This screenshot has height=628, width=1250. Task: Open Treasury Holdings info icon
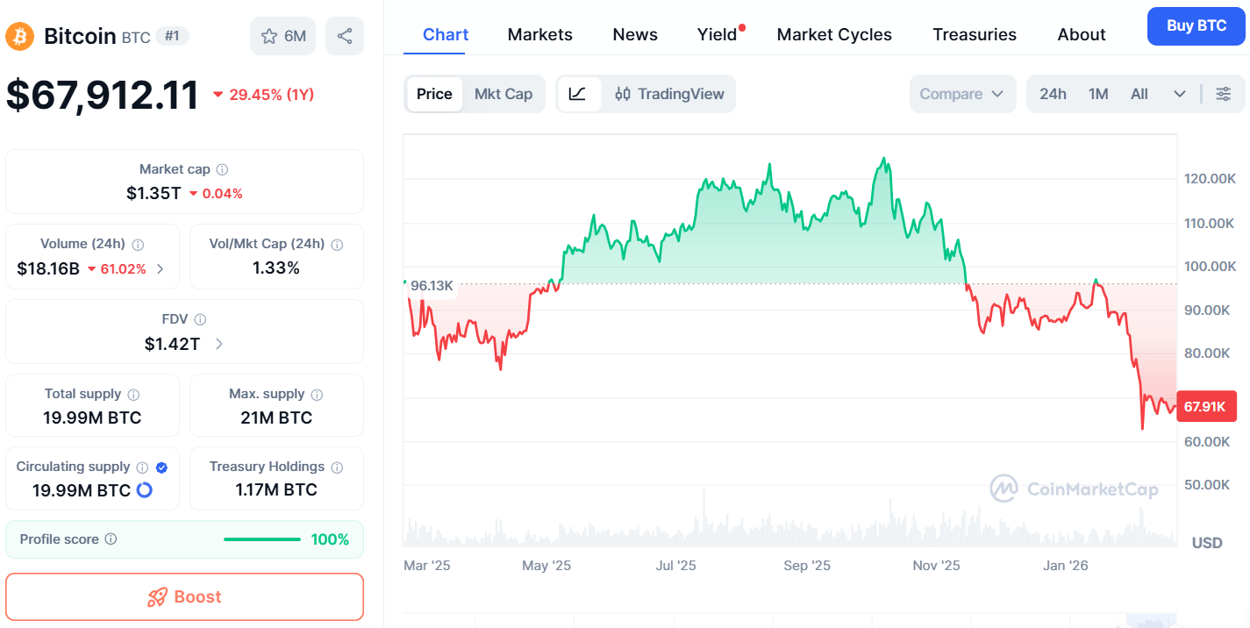click(337, 467)
